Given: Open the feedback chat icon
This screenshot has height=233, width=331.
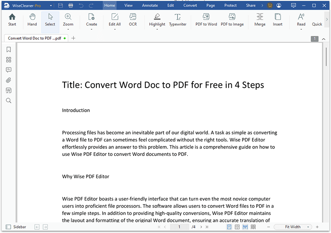Looking at the screenshot, I should (293, 5).
